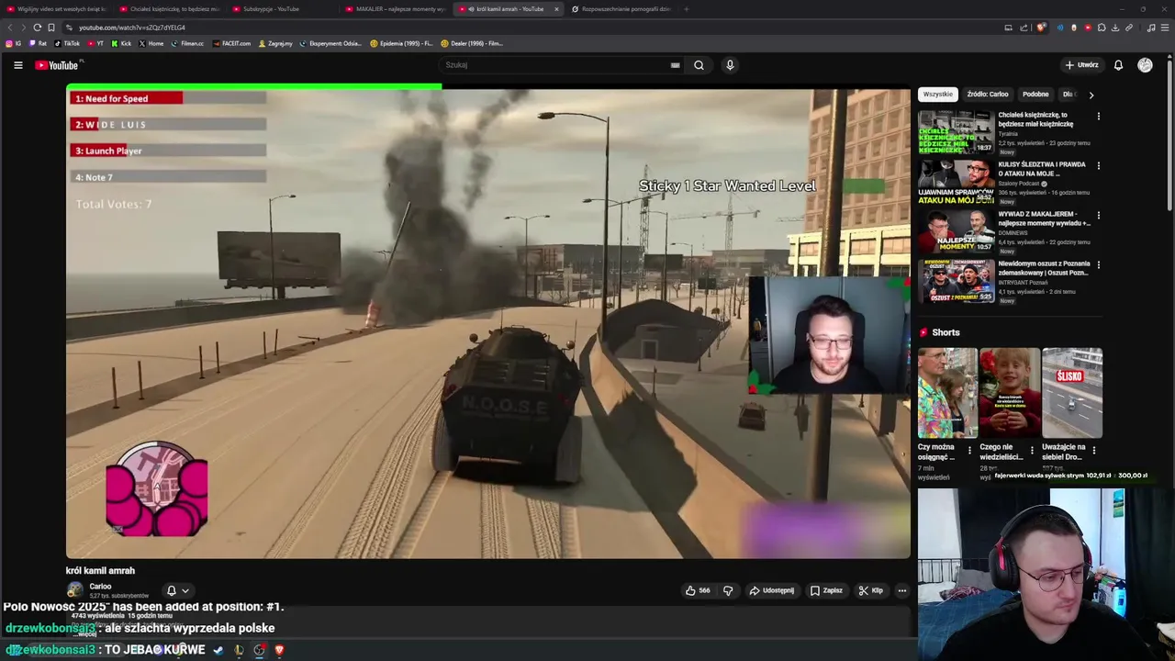Like the video with thumbs up

point(698,590)
